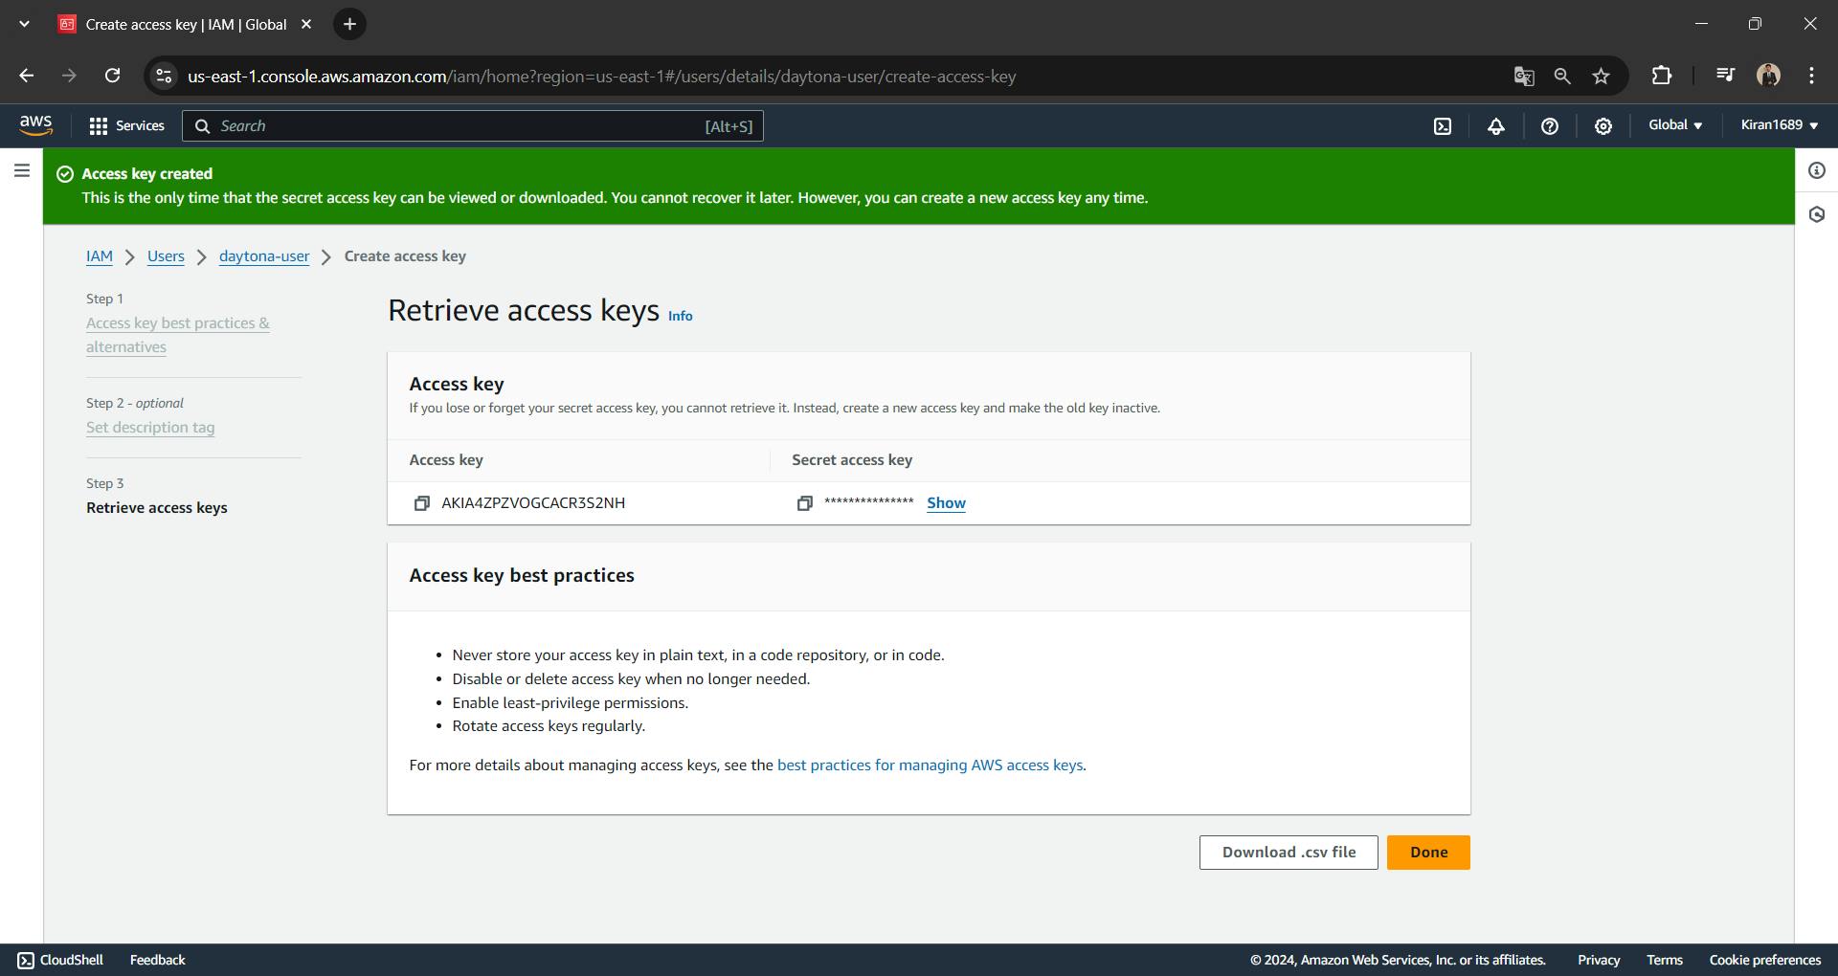Open the zoom magnifier in address bar
1838x976 pixels.
click(x=1562, y=76)
